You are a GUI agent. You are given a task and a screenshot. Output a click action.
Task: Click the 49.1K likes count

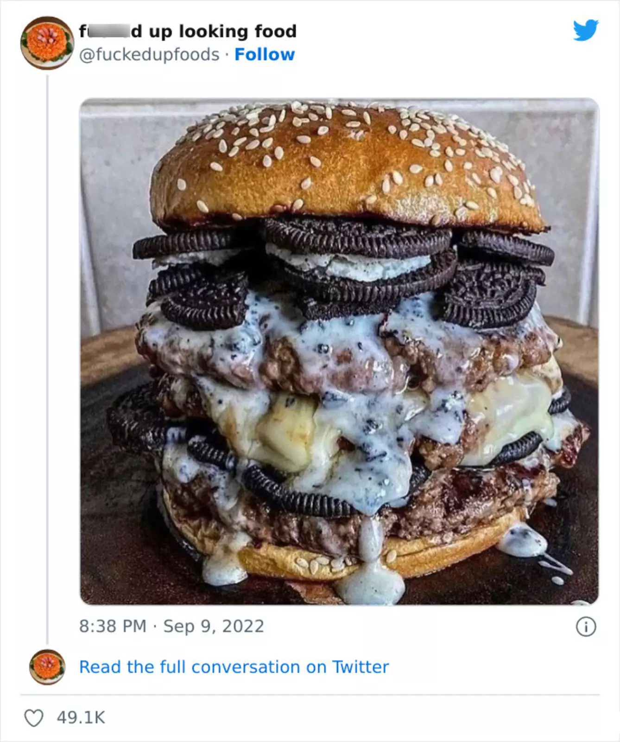point(81,718)
